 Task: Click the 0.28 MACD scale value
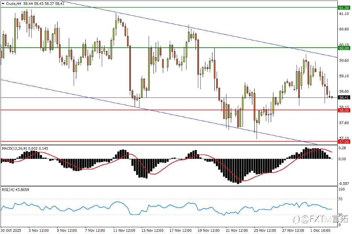tap(342, 148)
